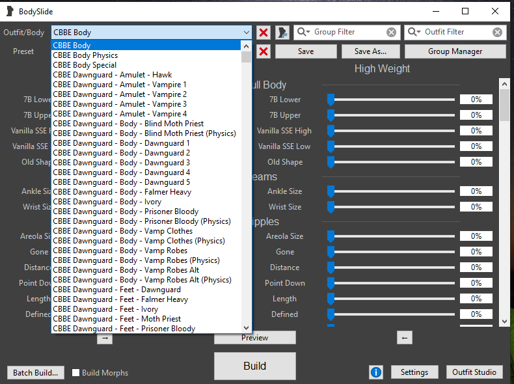The image size is (514, 384).
Task: Choose CBBE Dawnguard - Feet - Moth Priest
Action: click(146, 319)
